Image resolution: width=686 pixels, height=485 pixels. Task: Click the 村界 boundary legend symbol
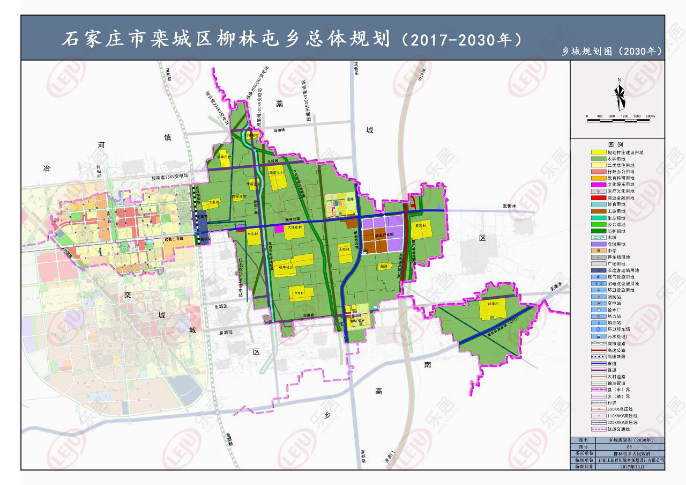599,403
